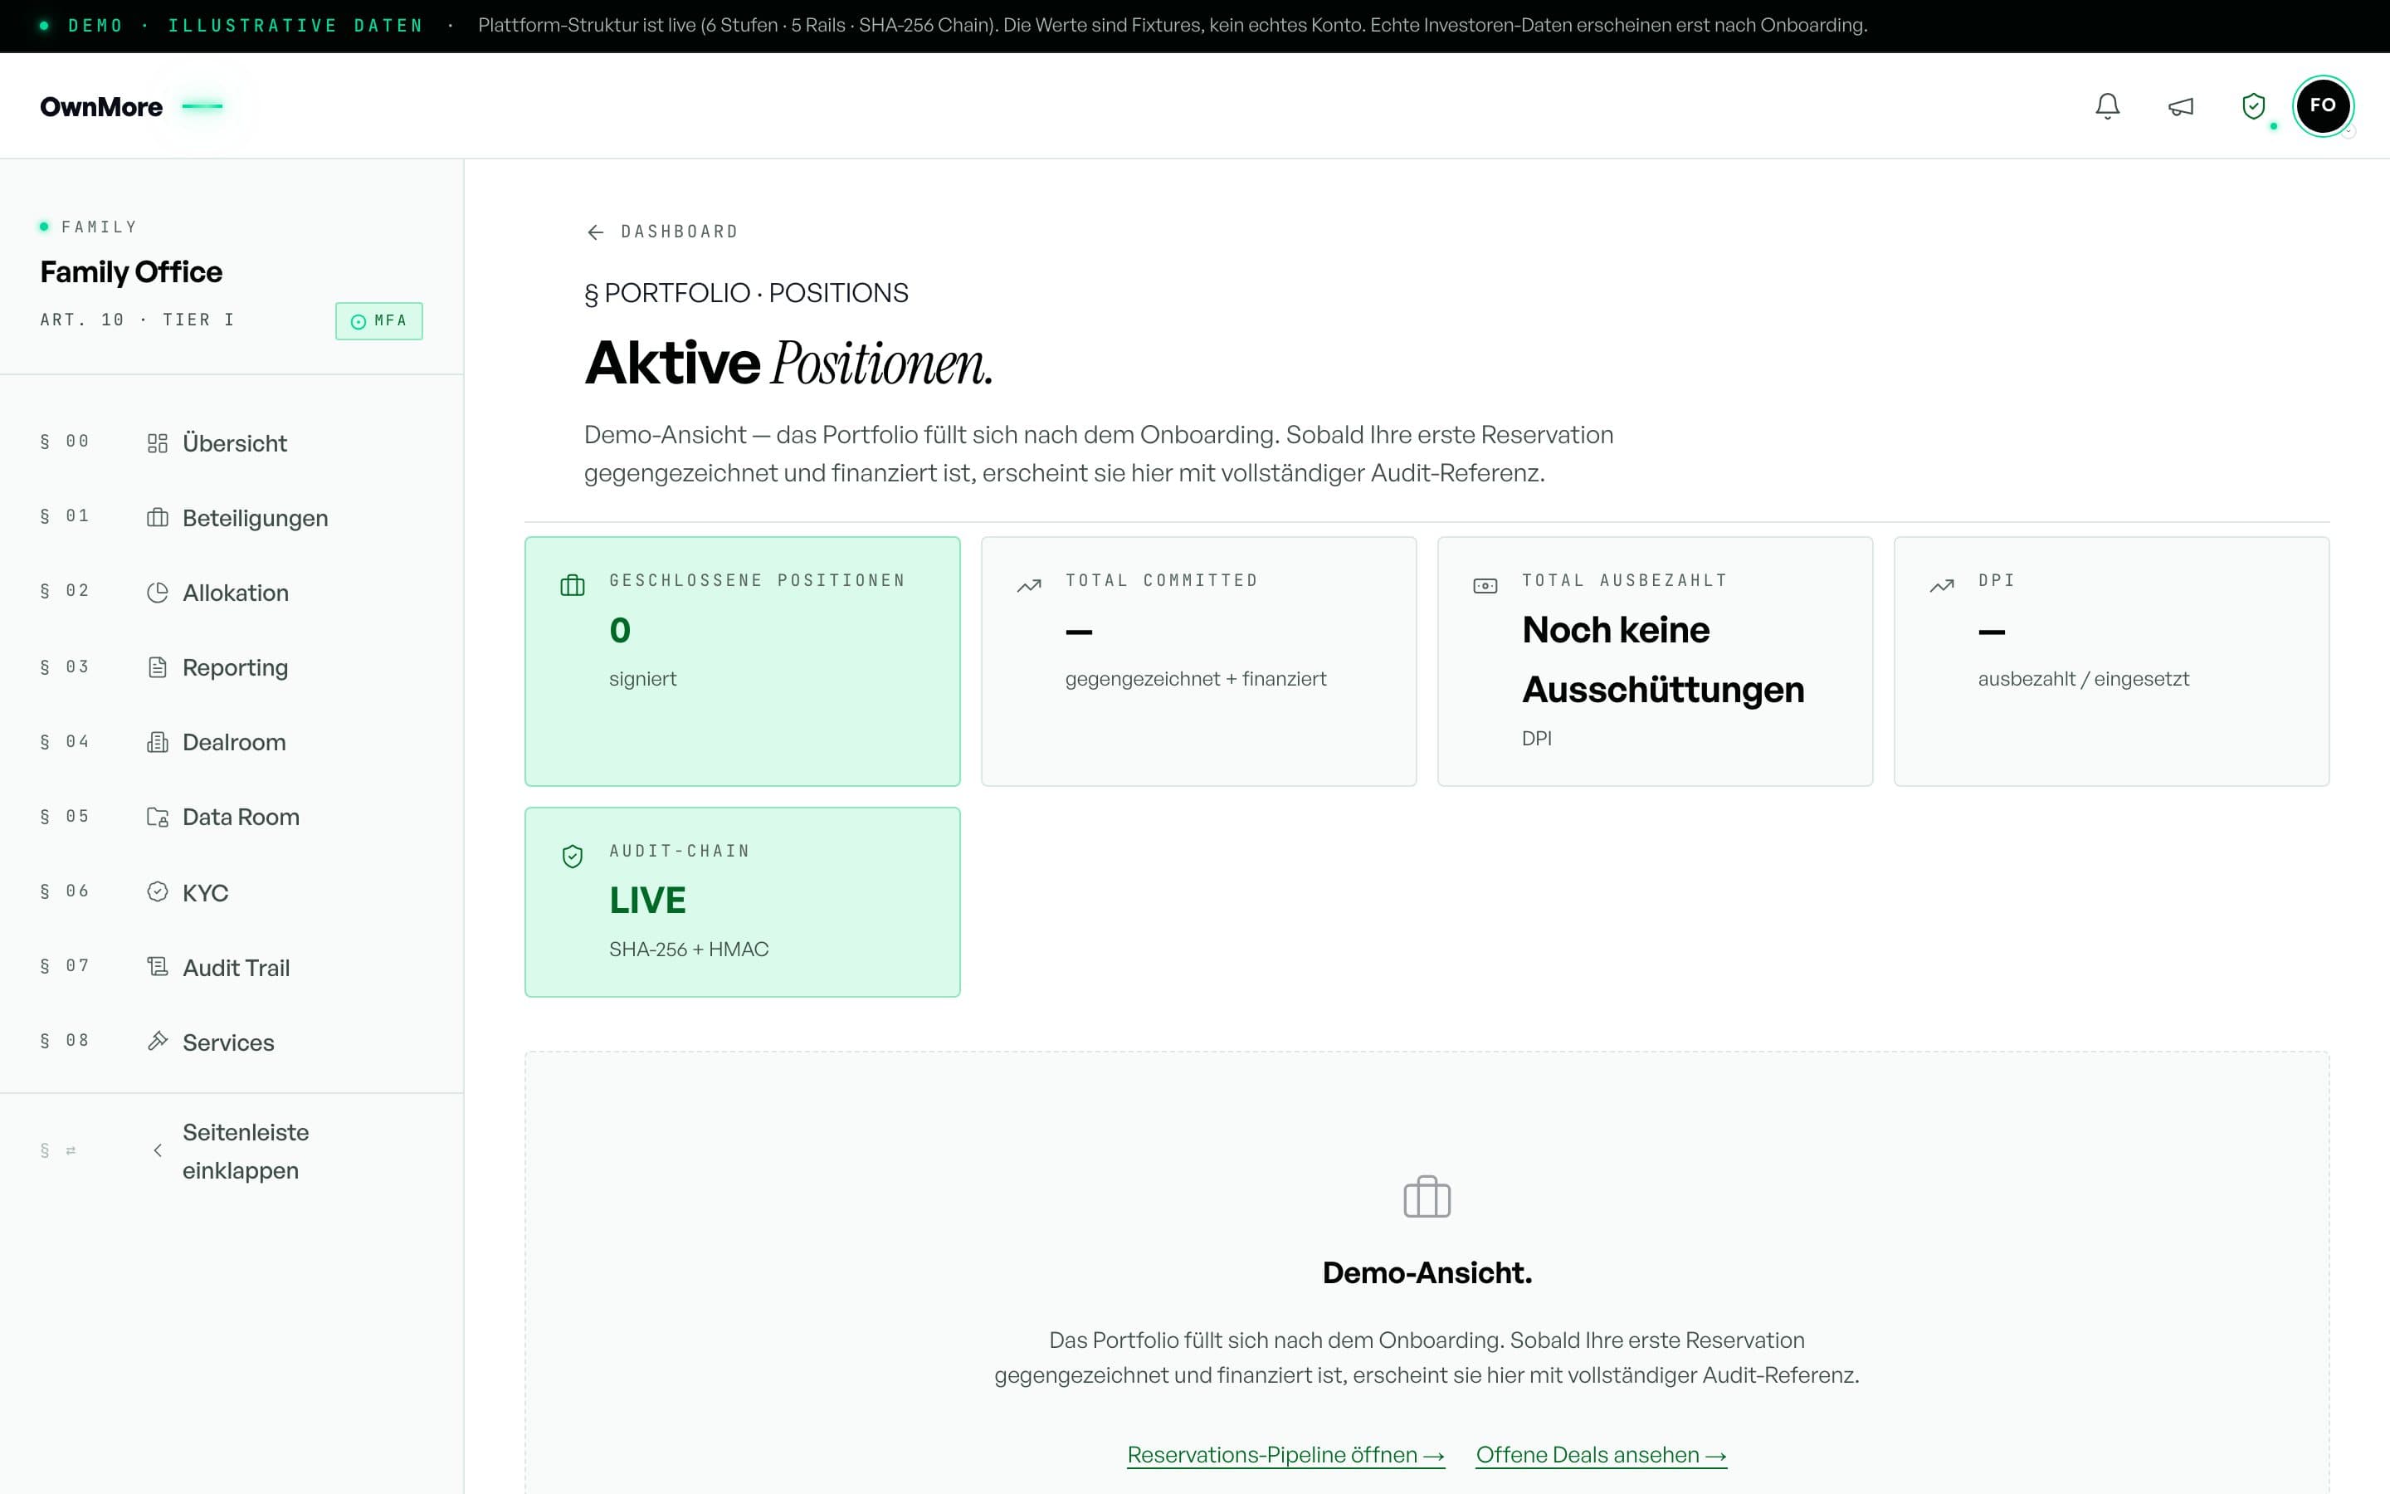This screenshot has height=1494, width=2390.
Task: Open Übersicht in the sidebar
Action: pos(234,444)
